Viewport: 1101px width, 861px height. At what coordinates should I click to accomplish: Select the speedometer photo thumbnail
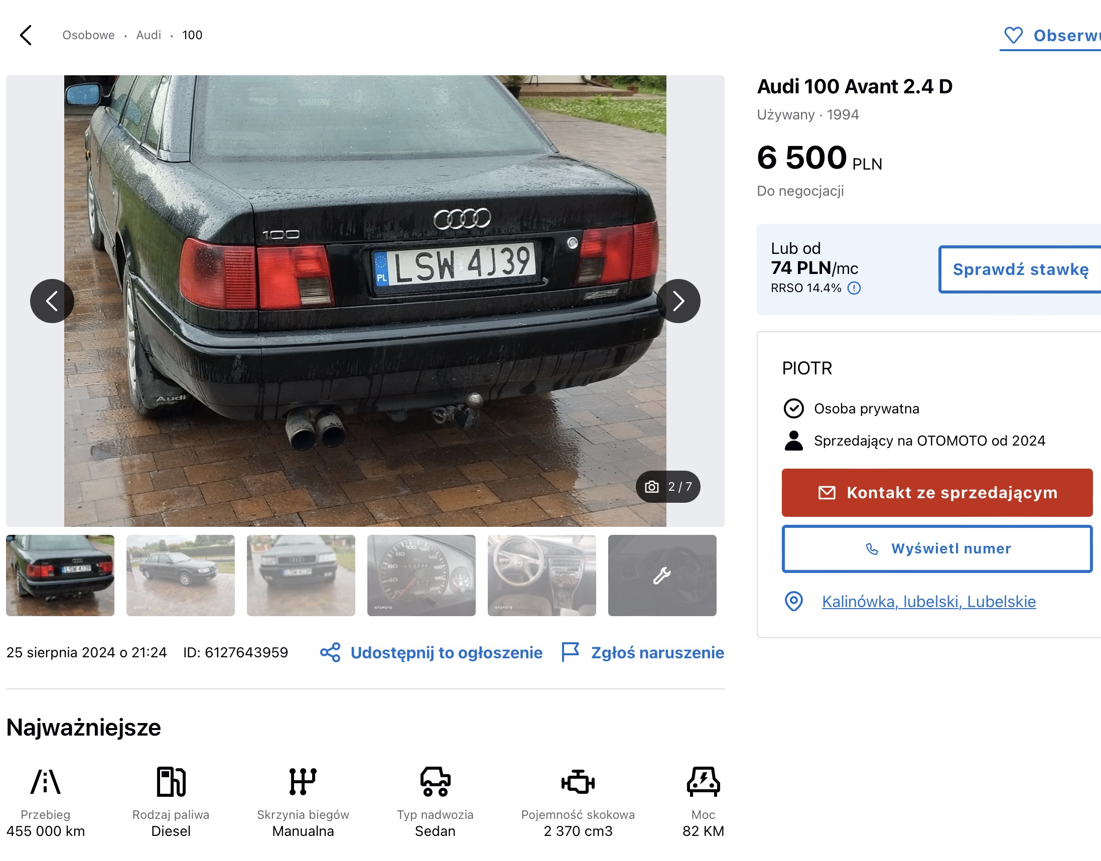(422, 575)
